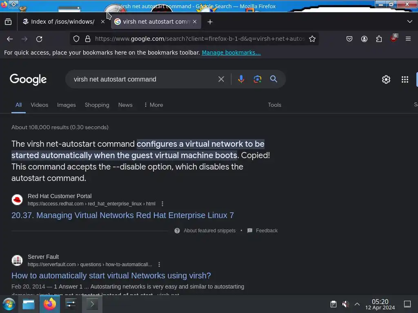Clear the Google search box text

(221, 79)
